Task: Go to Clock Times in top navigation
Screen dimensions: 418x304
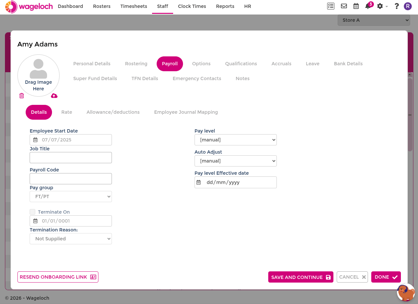Action: (x=192, y=6)
